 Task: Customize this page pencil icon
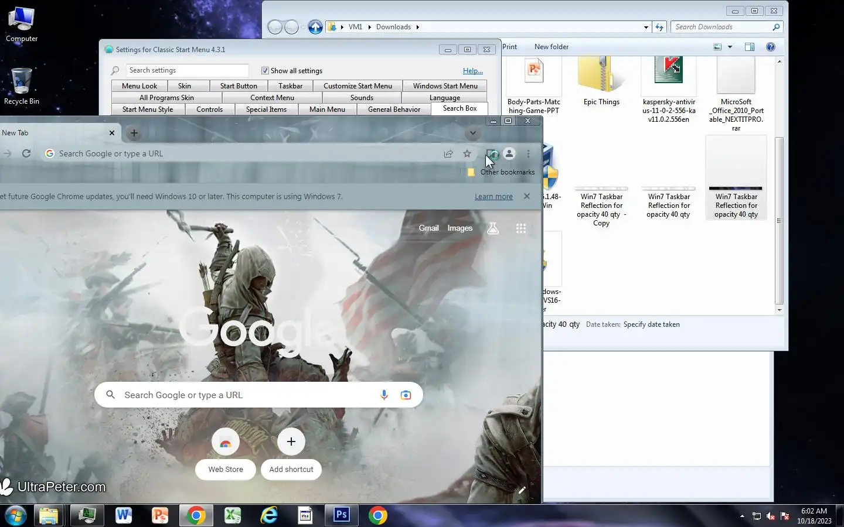click(522, 490)
